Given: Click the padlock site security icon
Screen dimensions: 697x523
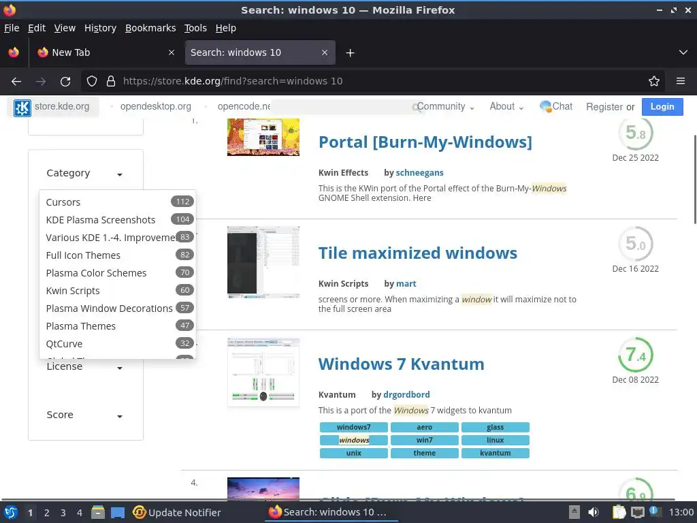Looking at the screenshot, I should coord(111,82).
